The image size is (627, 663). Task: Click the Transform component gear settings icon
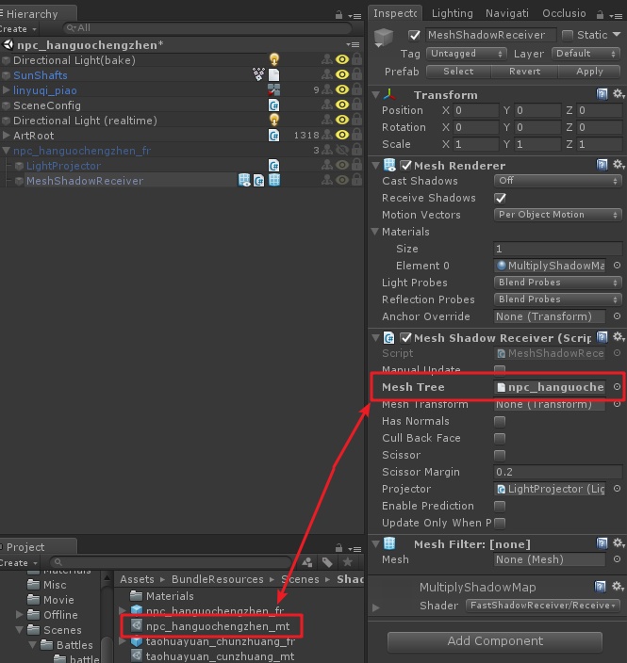[618, 94]
